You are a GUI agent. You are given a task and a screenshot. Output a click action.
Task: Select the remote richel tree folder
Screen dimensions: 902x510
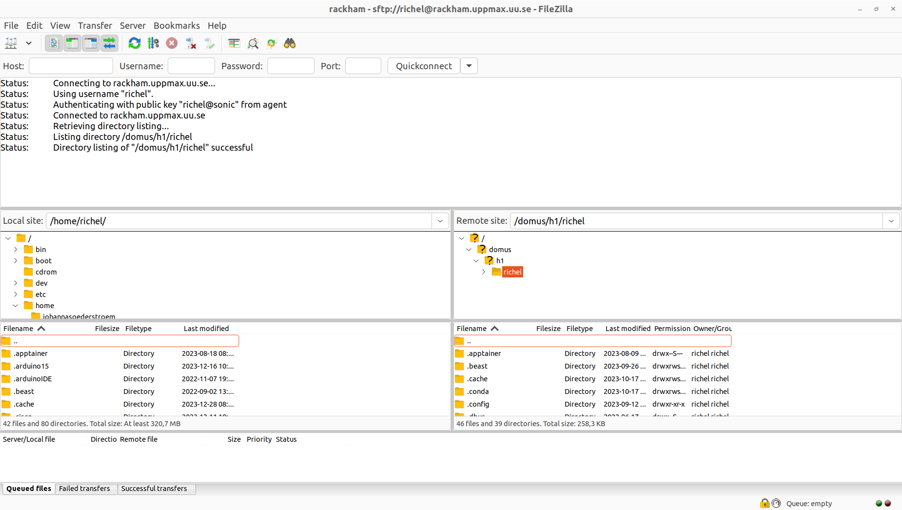tap(512, 272)
